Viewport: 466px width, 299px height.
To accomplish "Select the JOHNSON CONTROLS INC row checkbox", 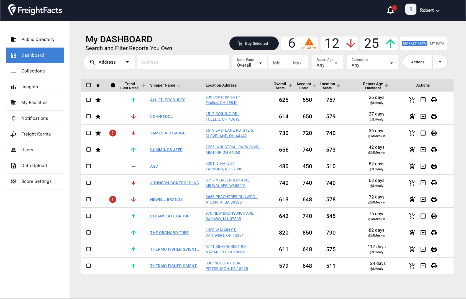I will (89, 183).
